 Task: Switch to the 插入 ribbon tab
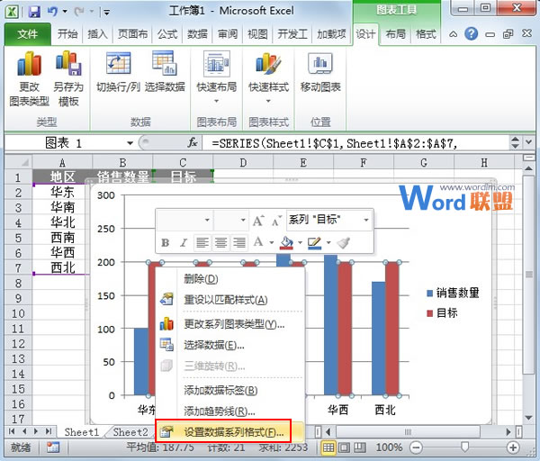[x=97, y=34]
